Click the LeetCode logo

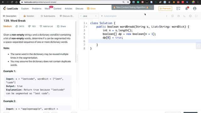(11, 8)
